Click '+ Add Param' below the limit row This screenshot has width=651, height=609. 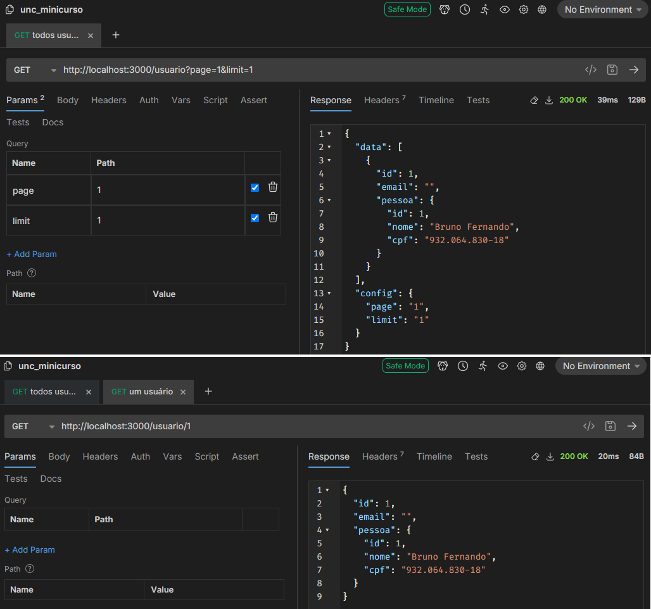point(32,254)
